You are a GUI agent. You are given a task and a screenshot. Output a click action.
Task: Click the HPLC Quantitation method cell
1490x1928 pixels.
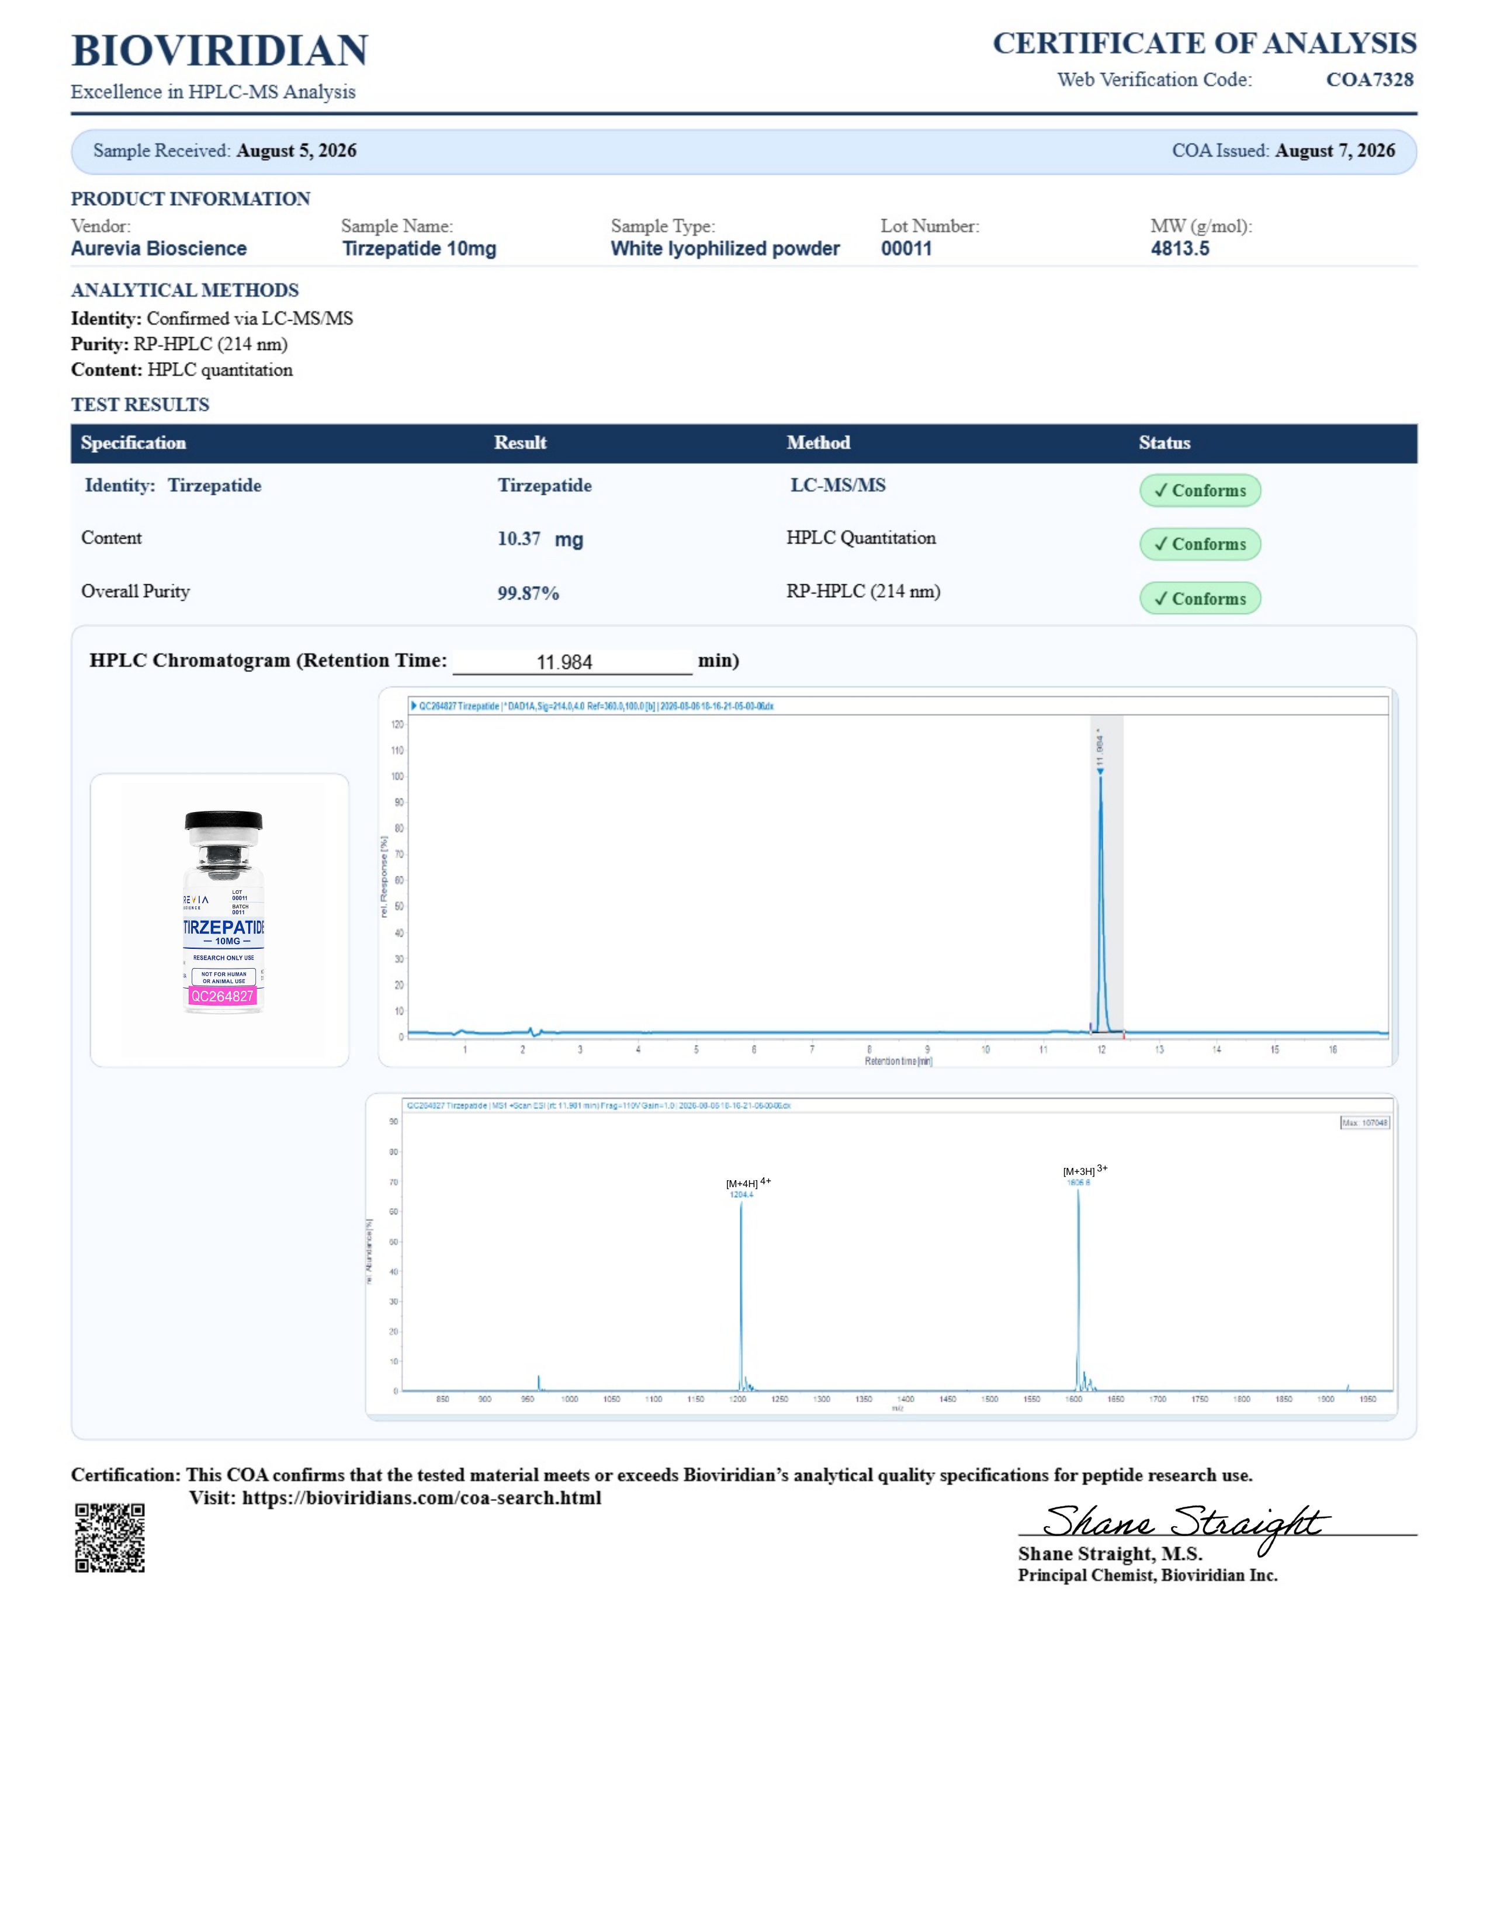[x=861, y=539]
